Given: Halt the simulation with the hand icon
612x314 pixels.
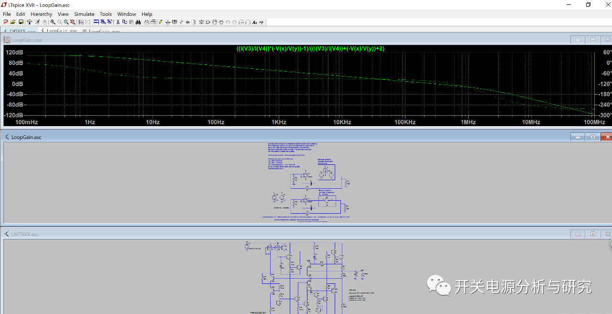Looking at the screenshot, I should 44,22.
